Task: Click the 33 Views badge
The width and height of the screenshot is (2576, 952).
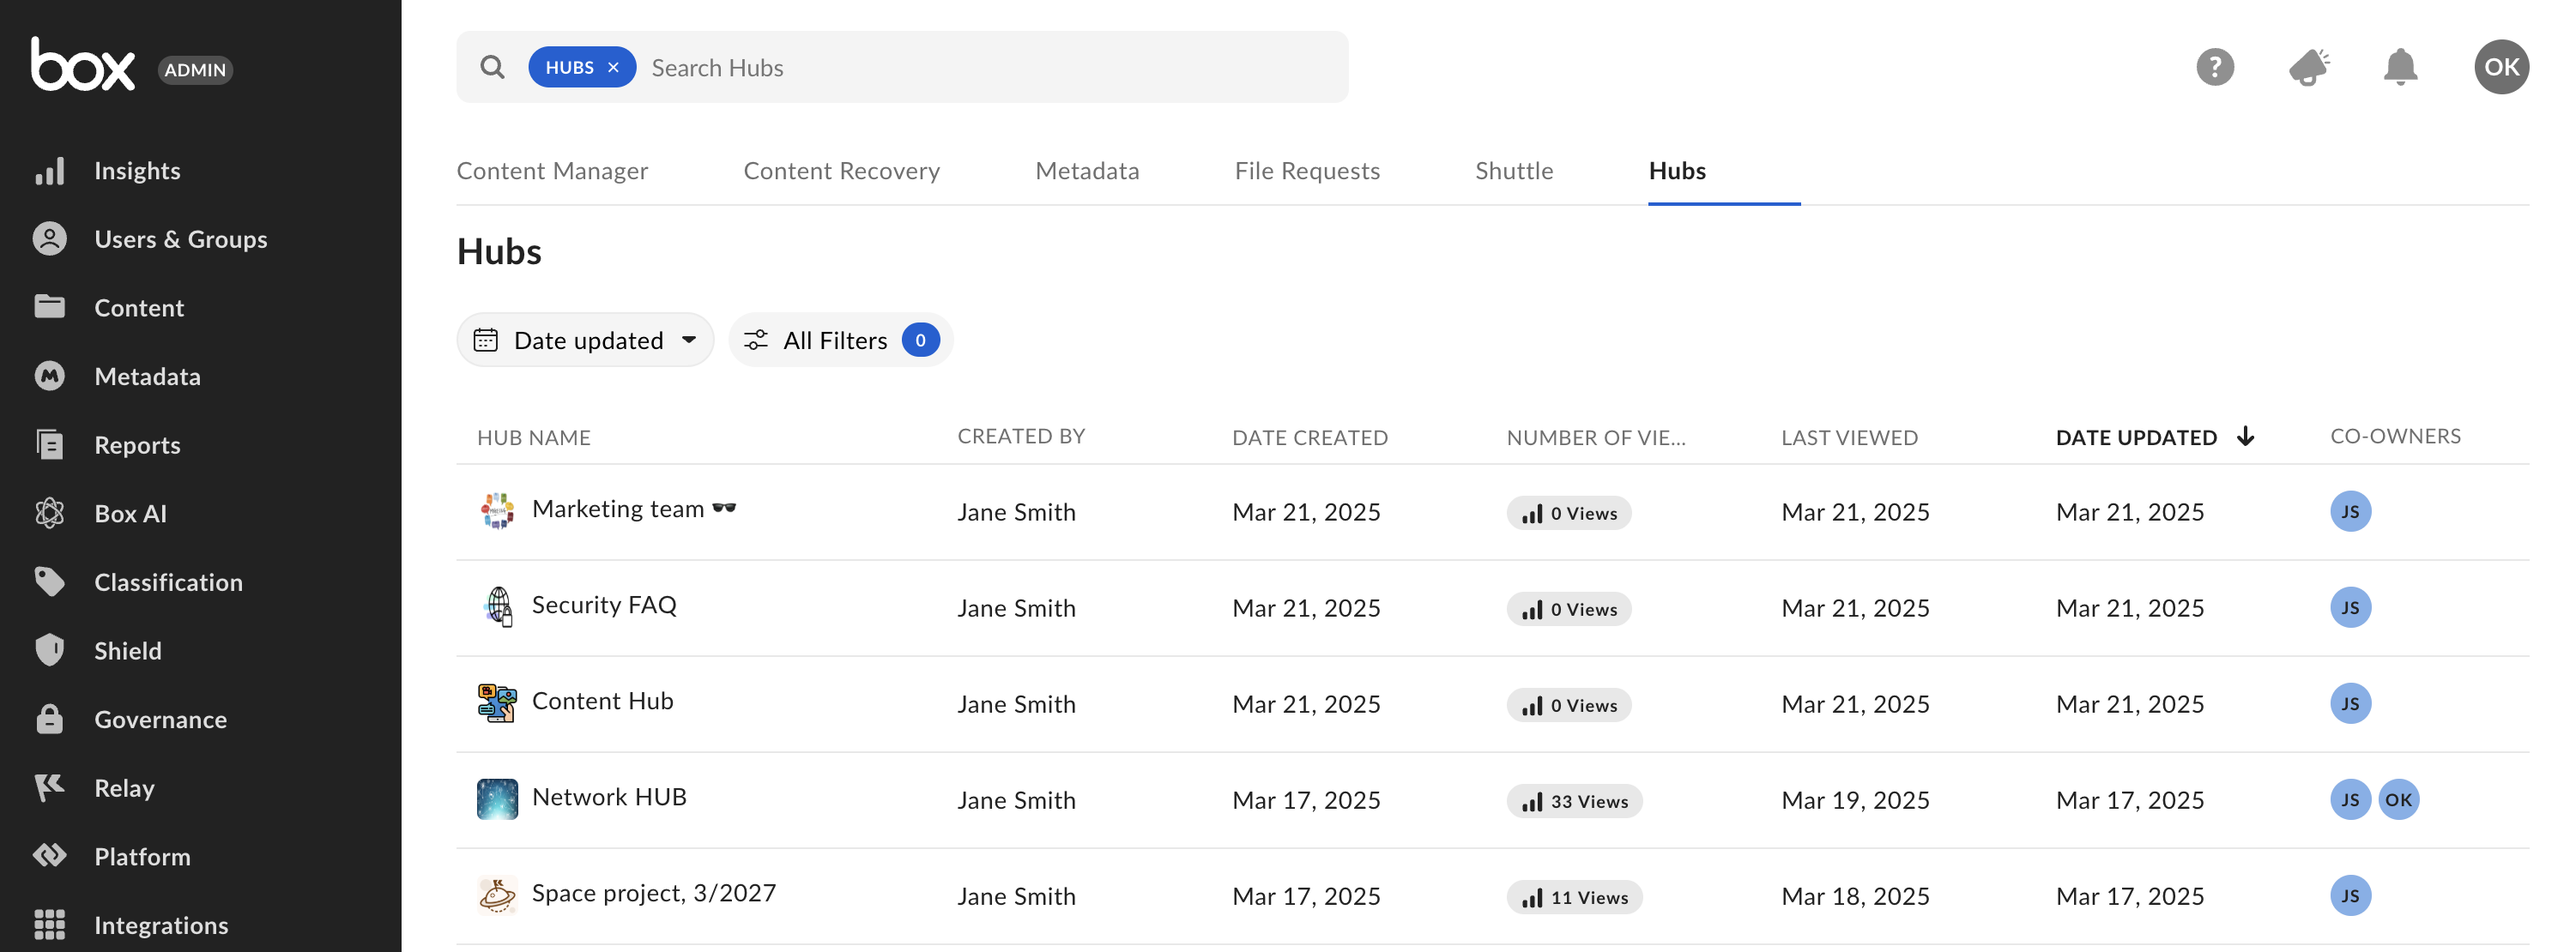Action: [1574, 801]
